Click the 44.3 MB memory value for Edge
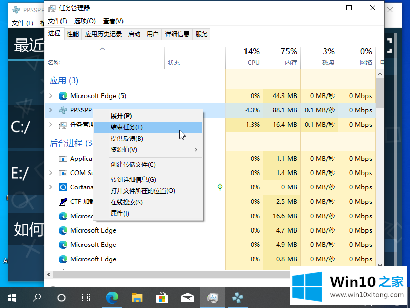Screen dimensions: 410x308 tap(285, 96)
